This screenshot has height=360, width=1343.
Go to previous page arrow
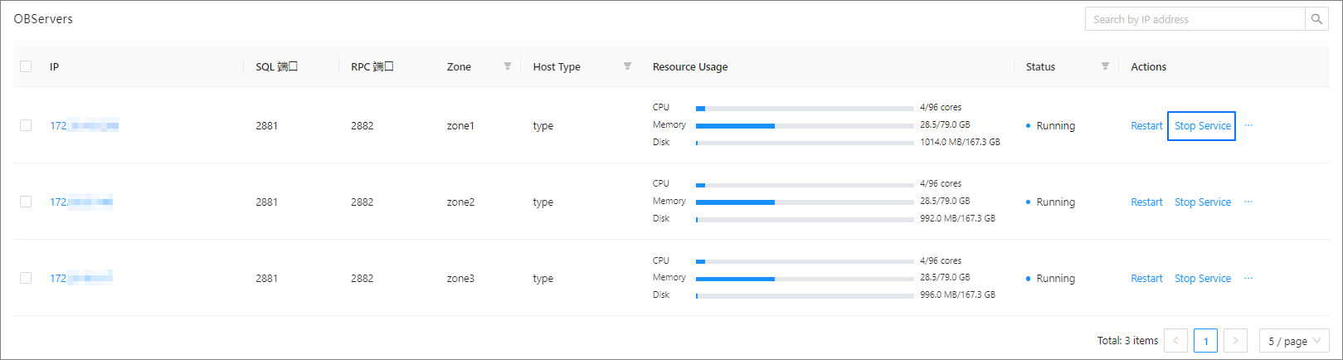point(1175,341)
